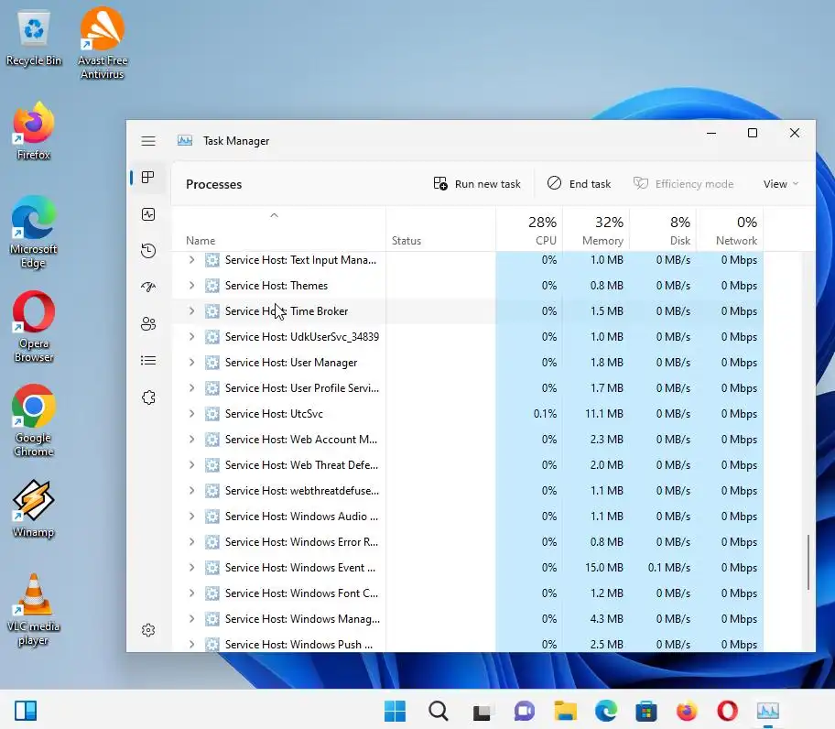Select the Processes page icon in sidebar

point(148,178)
